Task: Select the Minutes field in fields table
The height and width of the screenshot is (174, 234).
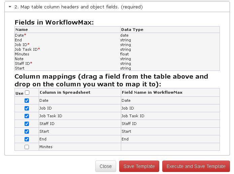Action: pos(22,54)
